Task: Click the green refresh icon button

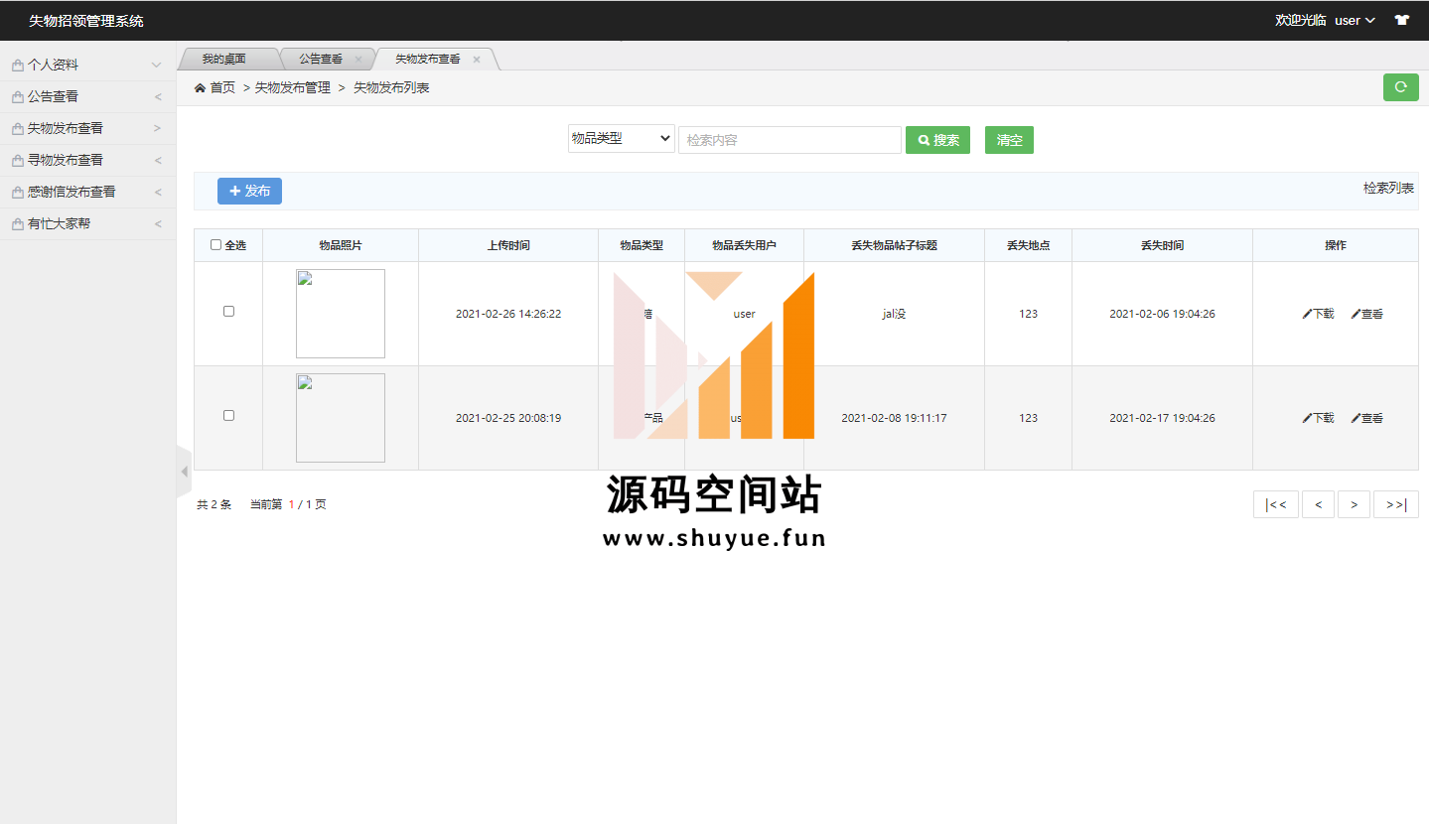Action: coord(1400,87)
